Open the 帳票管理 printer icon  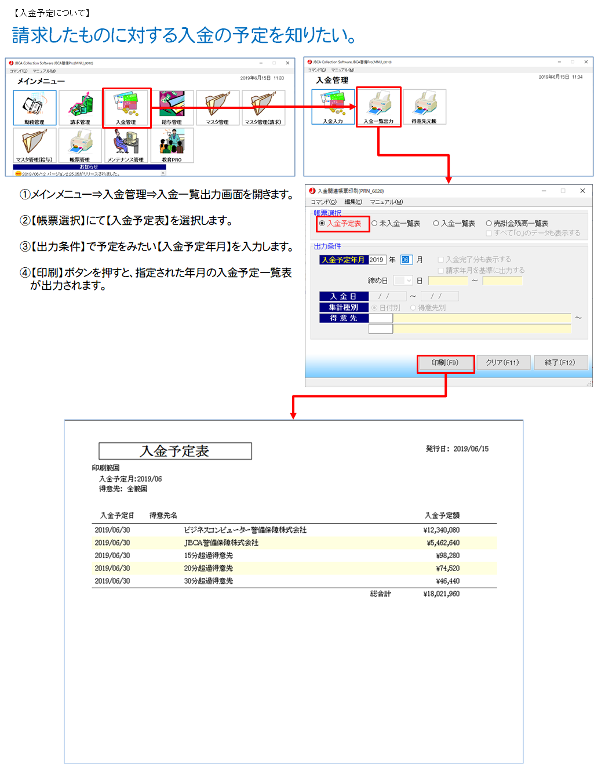tap(81, 144)
